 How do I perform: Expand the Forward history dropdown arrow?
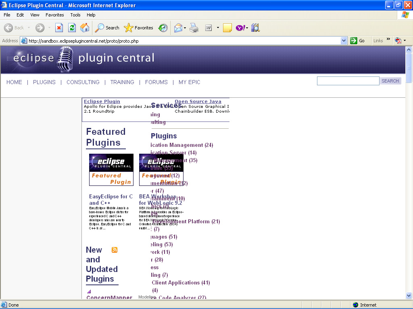tap(49, 28)
